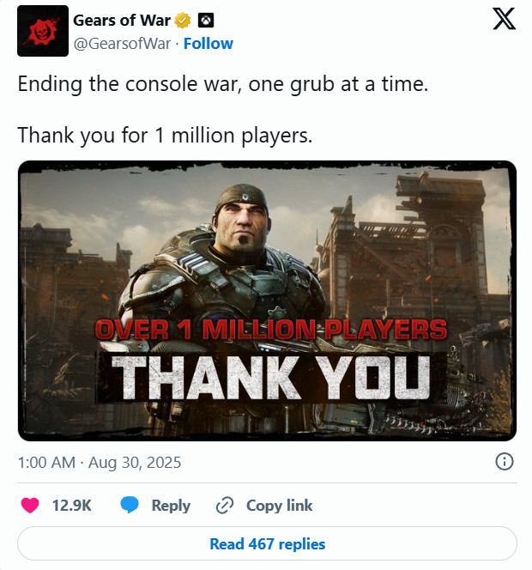Click the Copy link text label
Screen dimensions: 532x570
pyautogui.click(x=280, y=506)
